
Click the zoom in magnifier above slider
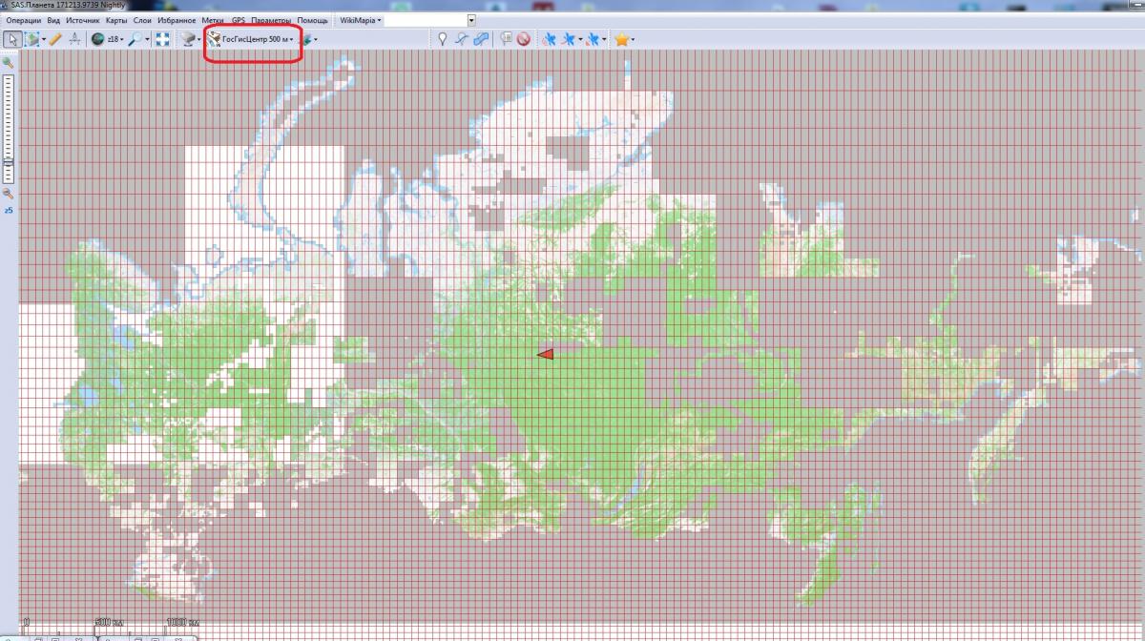(x=8, y=62)
